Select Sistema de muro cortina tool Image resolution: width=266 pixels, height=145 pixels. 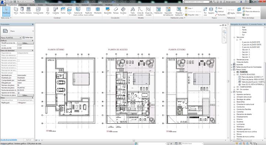78,11
